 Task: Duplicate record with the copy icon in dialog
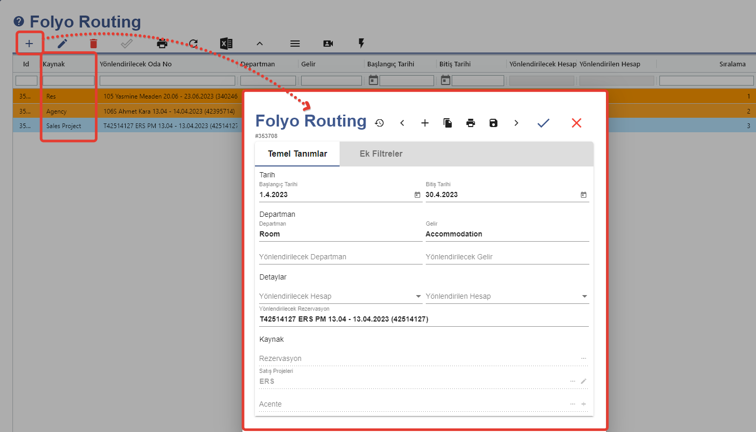pos(448,123)
